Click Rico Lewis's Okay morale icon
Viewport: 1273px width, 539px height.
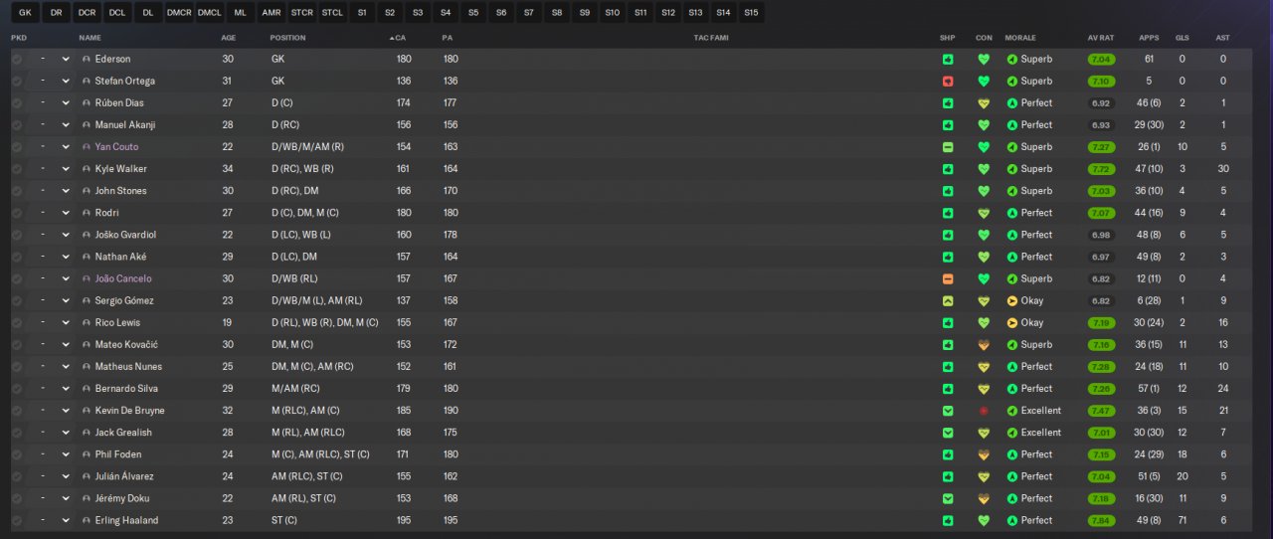[x=1012, y=323]
